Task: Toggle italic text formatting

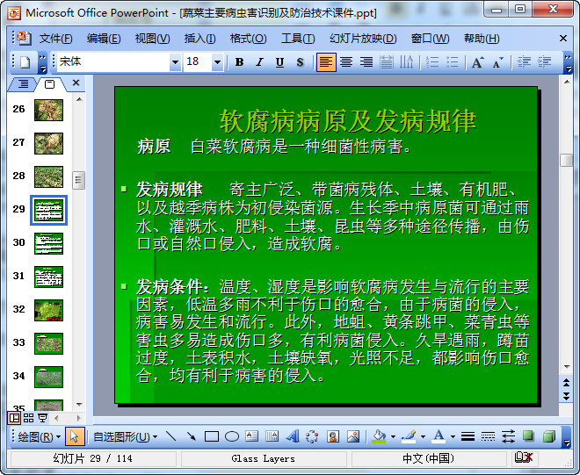Action: (259, 62)
